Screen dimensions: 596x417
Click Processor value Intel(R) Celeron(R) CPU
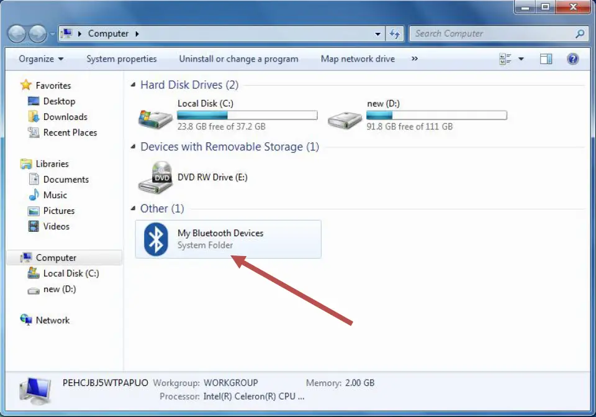point(254,396)
